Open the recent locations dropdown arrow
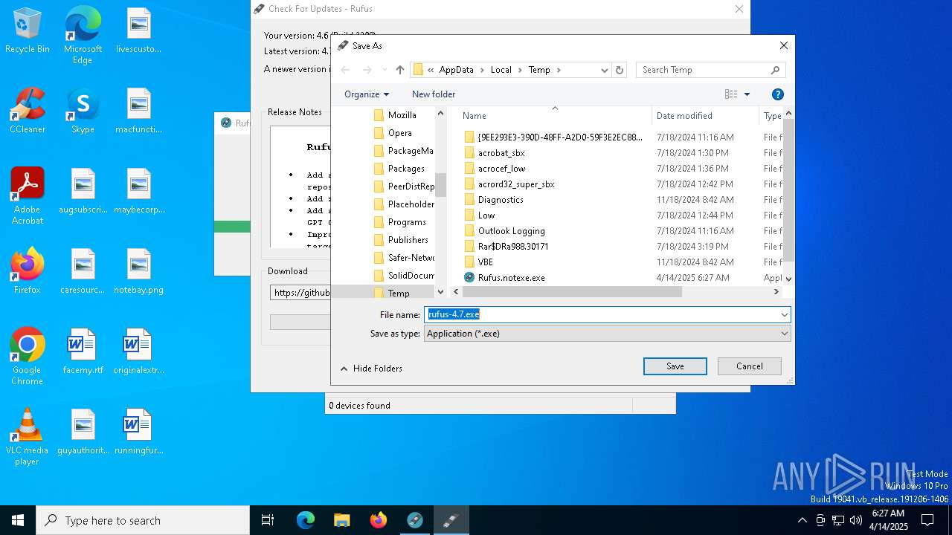Image resolution: width=952 pixels, height=535 pixels. (x=385, y=70)
